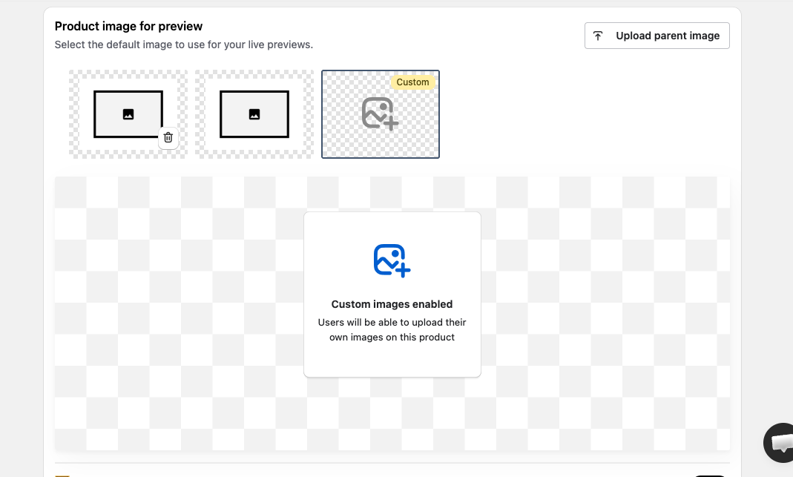Click the upload arrow icon
The width and height of the screenshot is (793, 477).
coord(598,36)
